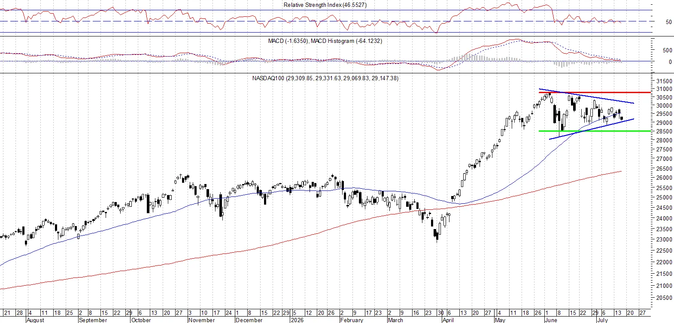
Task: Select the March month label
Action: (x=395, y=320)
